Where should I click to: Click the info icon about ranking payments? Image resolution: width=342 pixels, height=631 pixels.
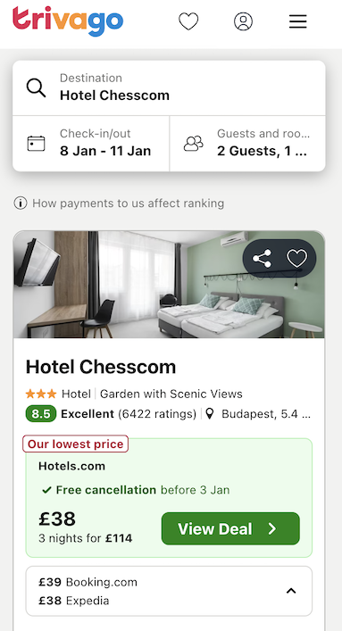tap(21, 203)
